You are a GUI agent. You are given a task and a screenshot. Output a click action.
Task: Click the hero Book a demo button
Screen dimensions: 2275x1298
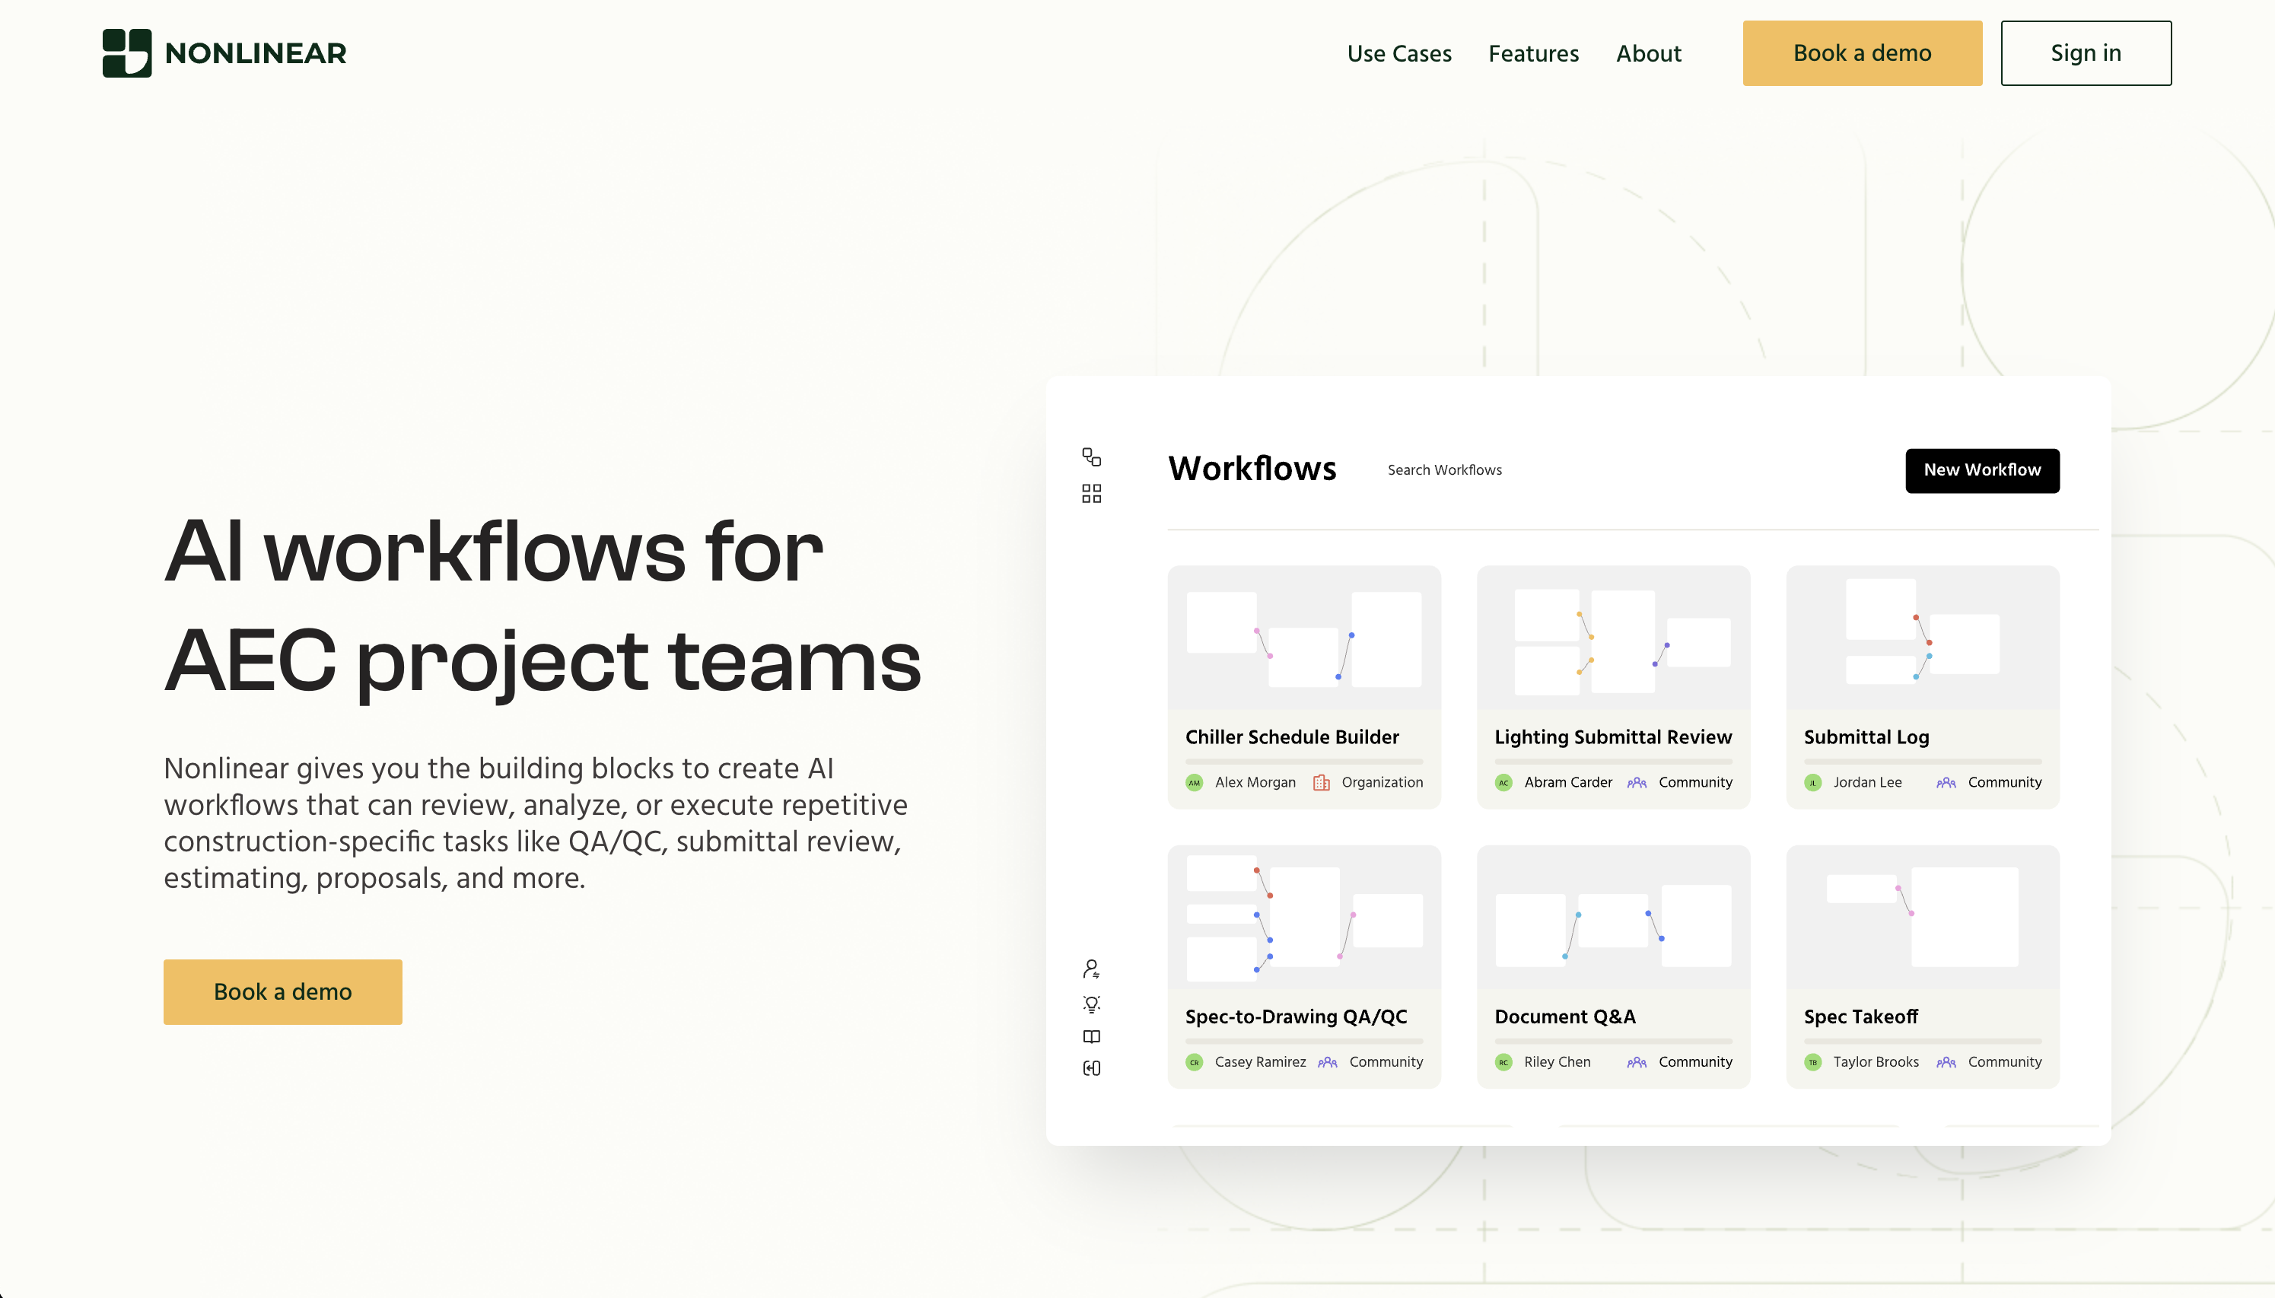click(x=282, y=991)
